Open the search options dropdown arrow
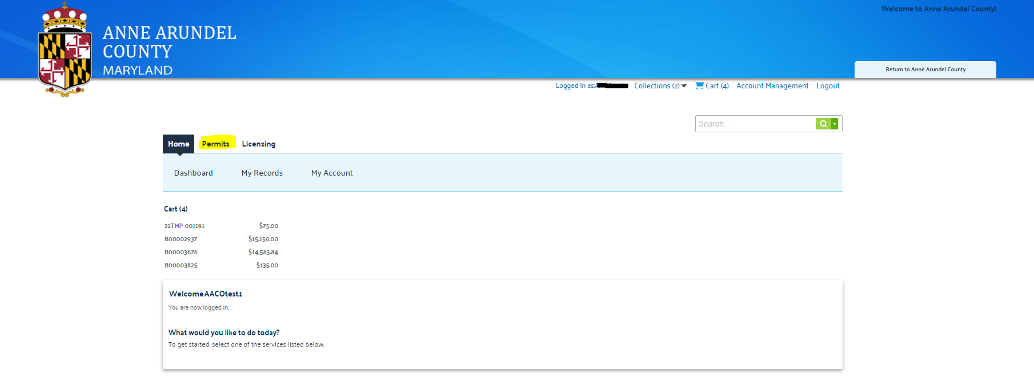The width and height of the screenshot is (1034, 382). click(835, 124)
